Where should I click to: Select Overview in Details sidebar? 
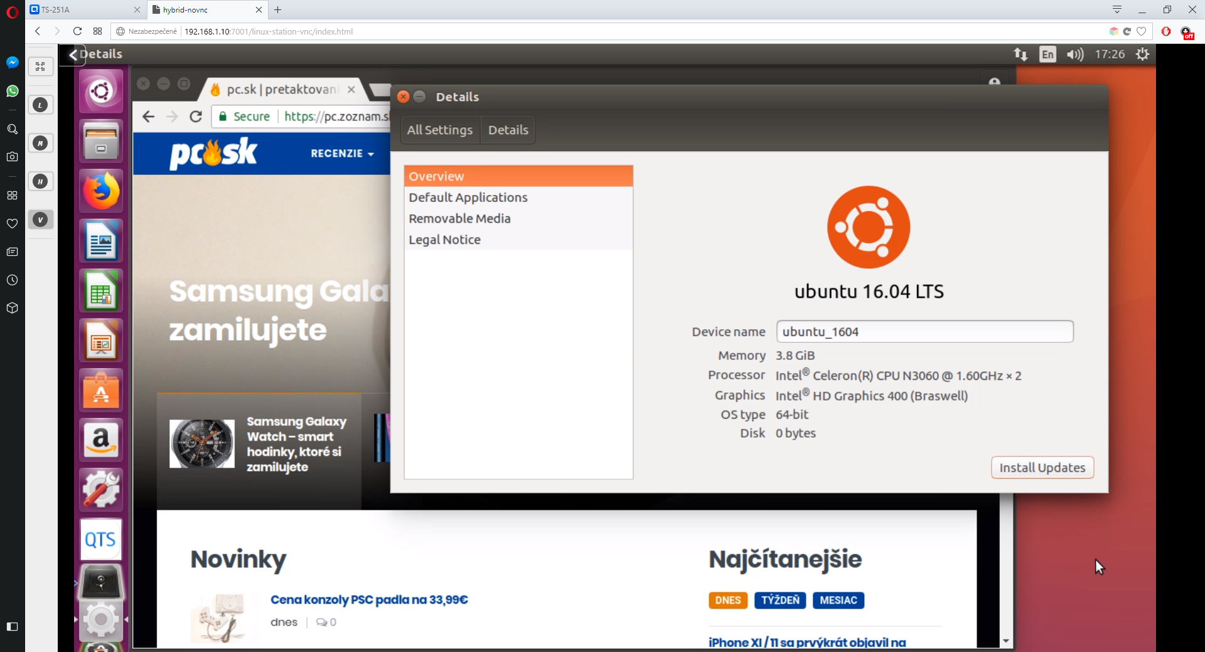518,176
